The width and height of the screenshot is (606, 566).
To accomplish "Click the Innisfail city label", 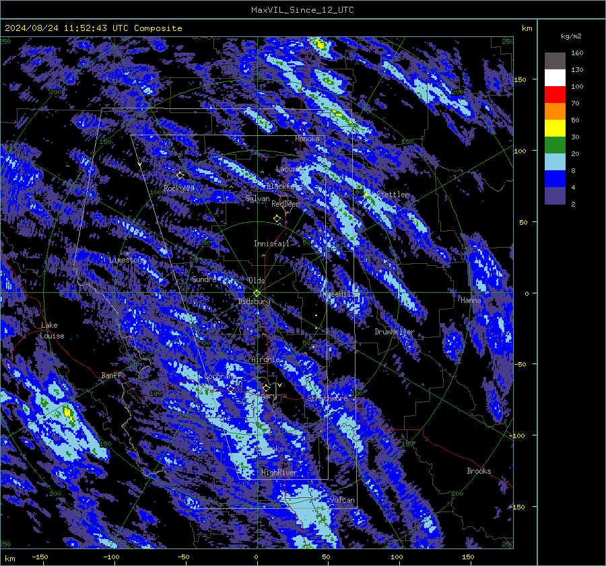I will click(x=271, y=244).
